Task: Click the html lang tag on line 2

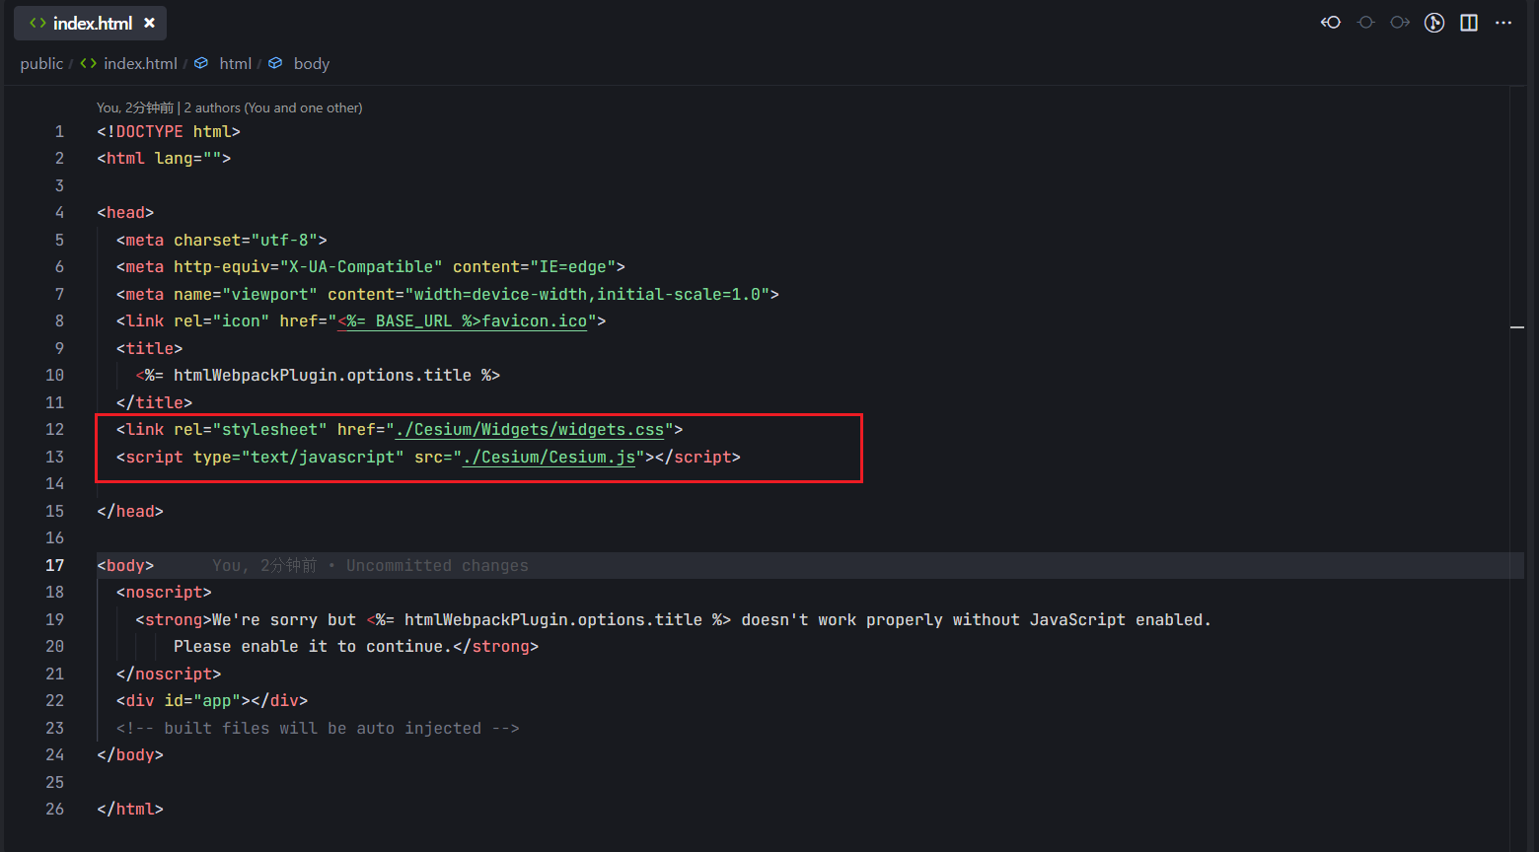Action: click(164, 159)
